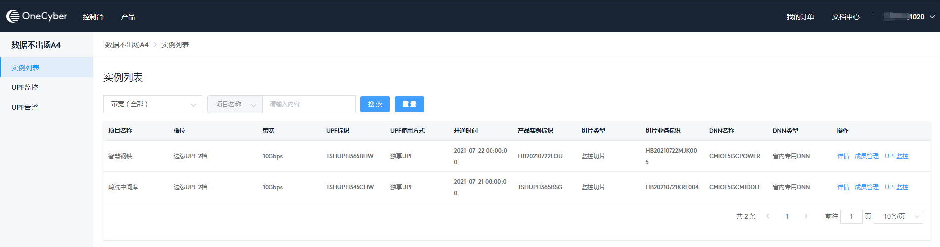Click the 搜索 search button
Viewport: 940px width, 247px height.
coord(375,104)
